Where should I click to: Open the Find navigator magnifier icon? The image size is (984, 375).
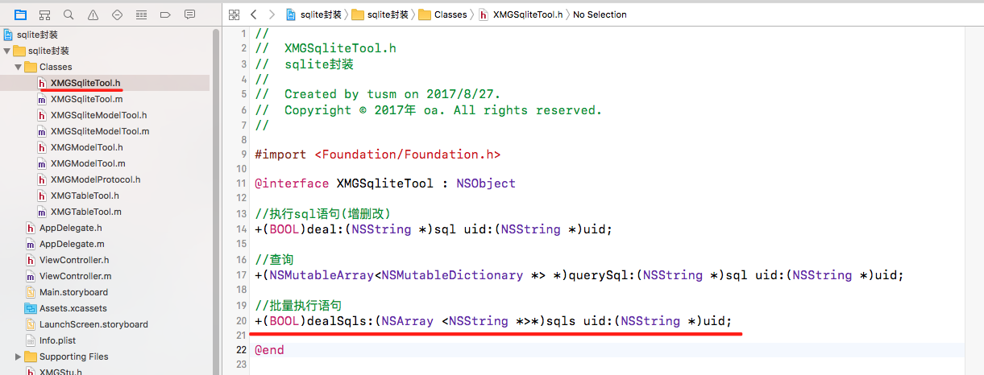click(x=69, y=14)
